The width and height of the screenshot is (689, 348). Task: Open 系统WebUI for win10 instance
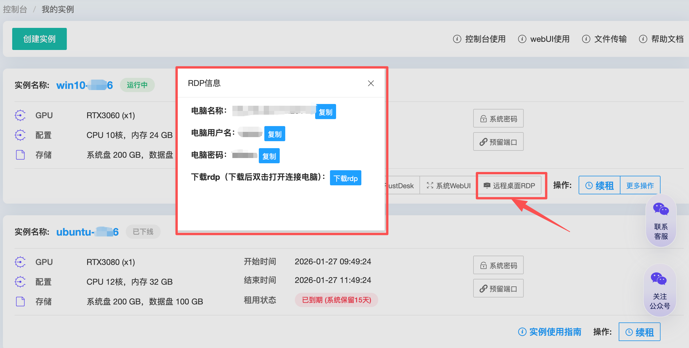click(x=449, y=186)
